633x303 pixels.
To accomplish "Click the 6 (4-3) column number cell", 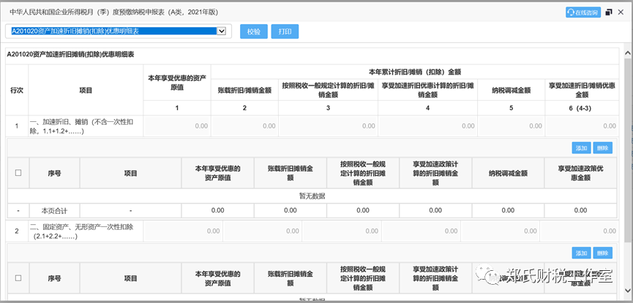I will tap(582, 108).
